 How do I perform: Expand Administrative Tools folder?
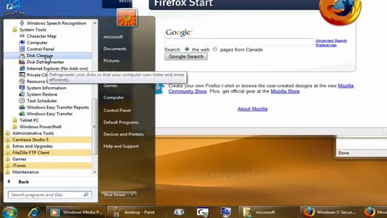pyautogui.click(x=30, y=133)
